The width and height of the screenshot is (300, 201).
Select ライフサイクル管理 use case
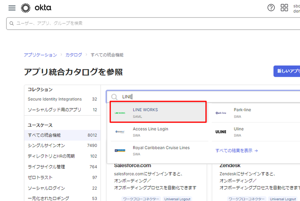click(62, 167)
